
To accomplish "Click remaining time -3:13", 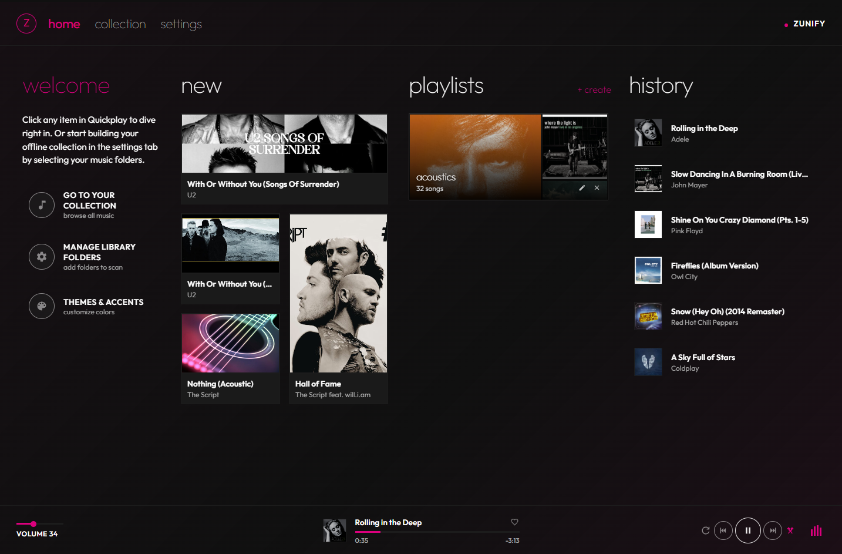I will (x=513, y=540).
